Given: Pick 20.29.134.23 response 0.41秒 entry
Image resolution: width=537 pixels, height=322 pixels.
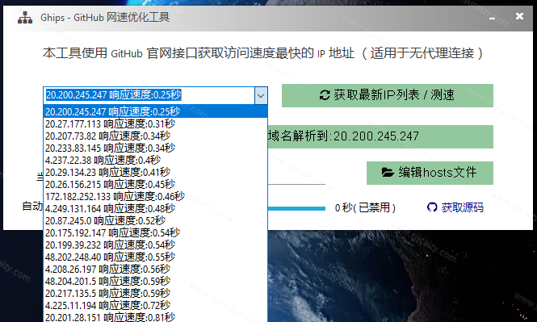Looking at the screenshot, I should (x=155, y=172).
